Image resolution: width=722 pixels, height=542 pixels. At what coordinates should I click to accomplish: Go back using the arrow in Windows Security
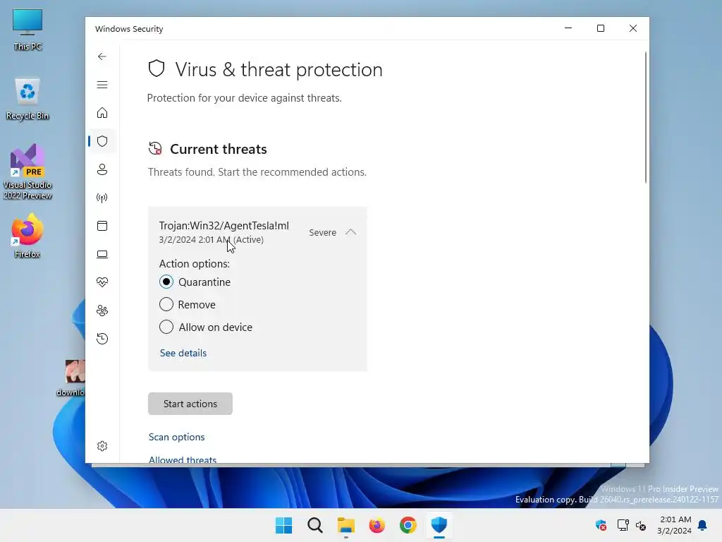pos(102,56)
